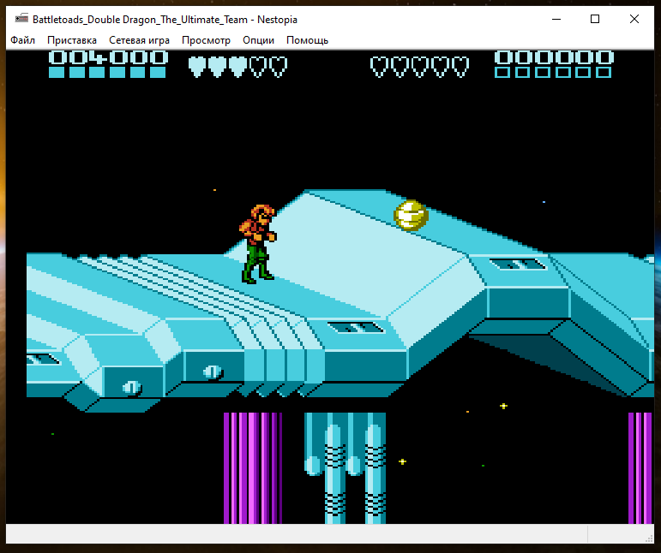Screen dimensions: 661x553
Task: Click the player character sprite
Action: pyautogui.click(x=258, y=244)
